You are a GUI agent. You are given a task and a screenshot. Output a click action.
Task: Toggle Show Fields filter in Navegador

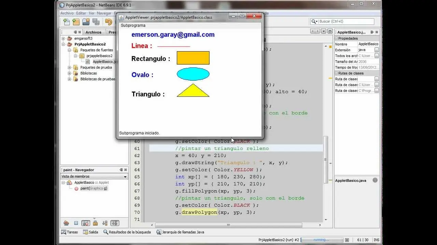coord(76,223)
